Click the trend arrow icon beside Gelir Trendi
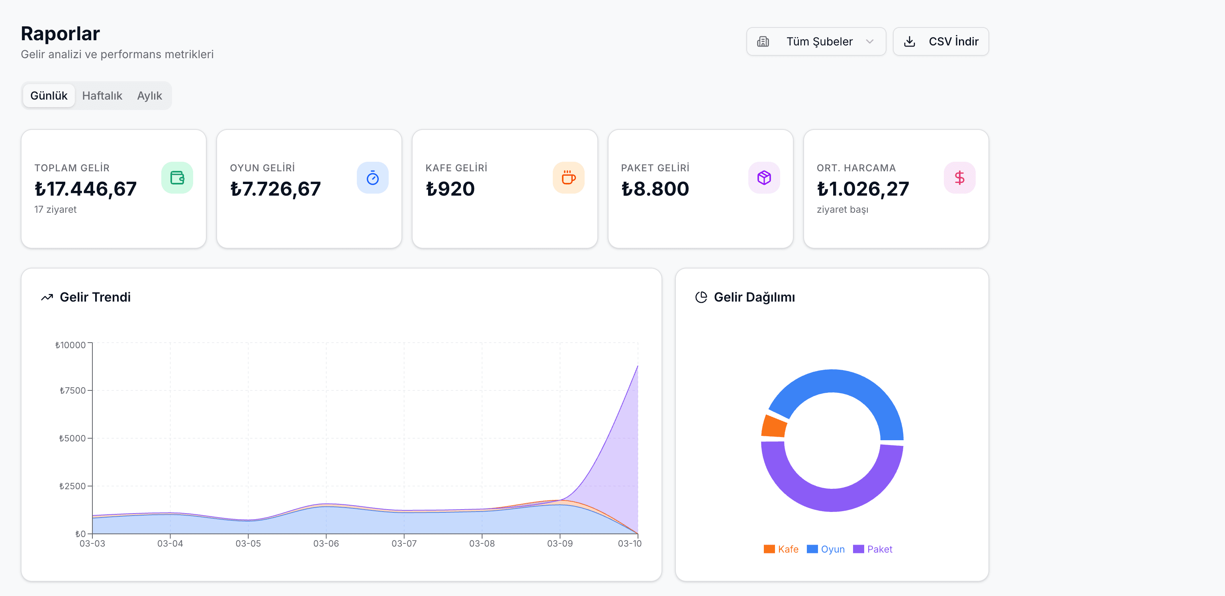Image resolution: width=1225 pixels, height=596 pixels. click(47, 297)
